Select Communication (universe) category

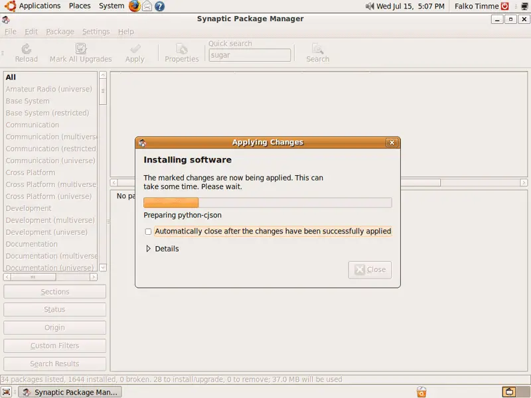click(50, 161)
